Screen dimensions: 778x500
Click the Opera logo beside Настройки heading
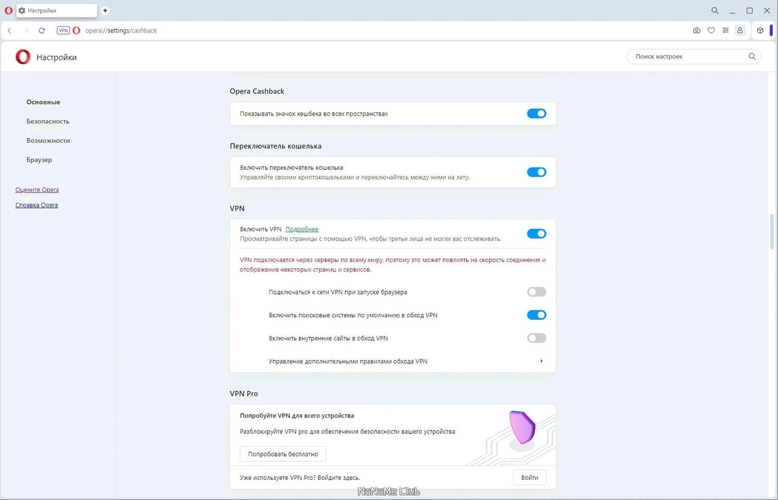tap(23, 57)
